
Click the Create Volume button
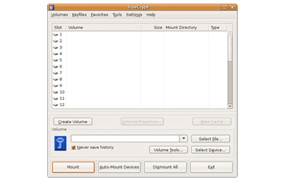(x=73, y=122)
